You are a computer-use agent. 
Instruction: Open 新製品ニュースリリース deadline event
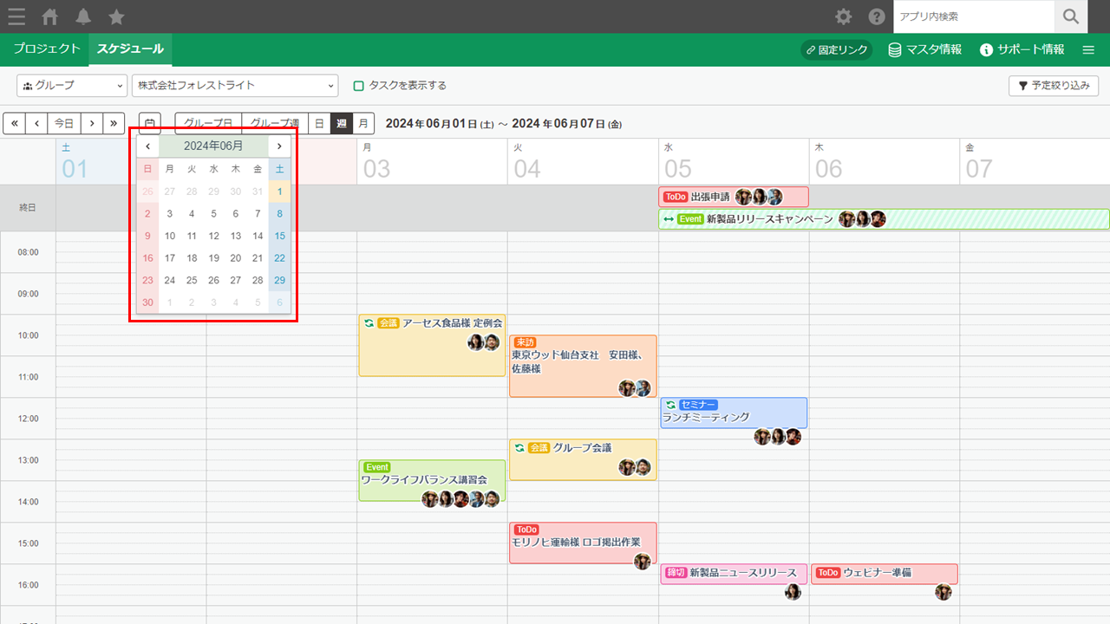pos(734,574)
